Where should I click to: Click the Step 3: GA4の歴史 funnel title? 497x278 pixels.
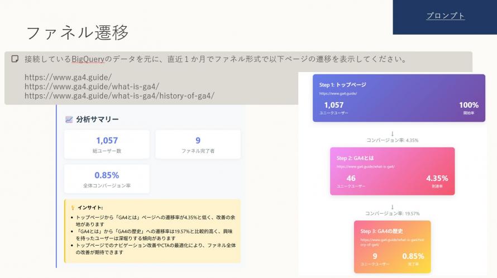coord(381,231)
